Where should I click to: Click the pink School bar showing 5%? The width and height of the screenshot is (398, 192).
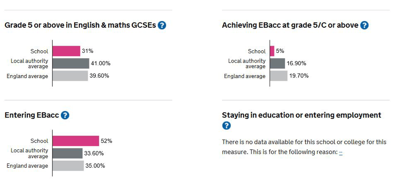pos(272,51)
